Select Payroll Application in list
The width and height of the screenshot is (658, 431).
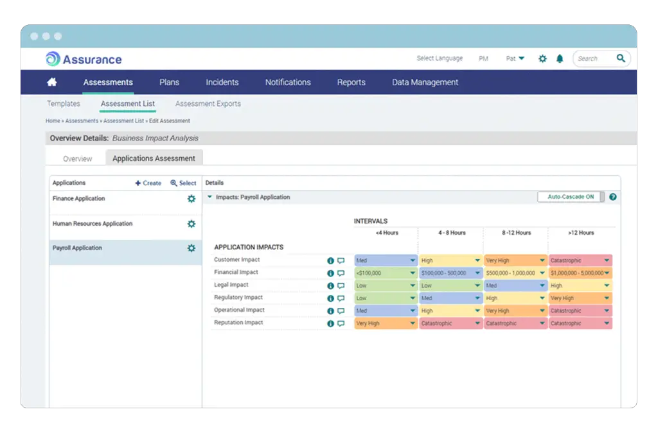(x=125, y=252)
